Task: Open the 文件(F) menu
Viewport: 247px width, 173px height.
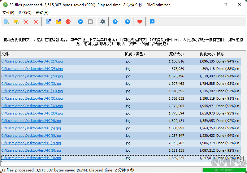Action: click(8, 13)
